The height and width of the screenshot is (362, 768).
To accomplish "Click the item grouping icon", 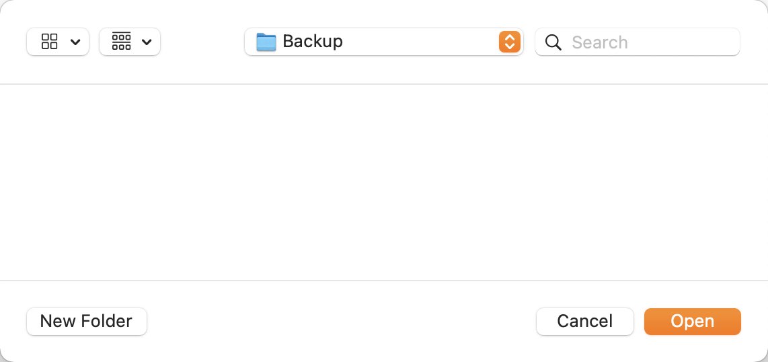I will click(x=122, y=42).
